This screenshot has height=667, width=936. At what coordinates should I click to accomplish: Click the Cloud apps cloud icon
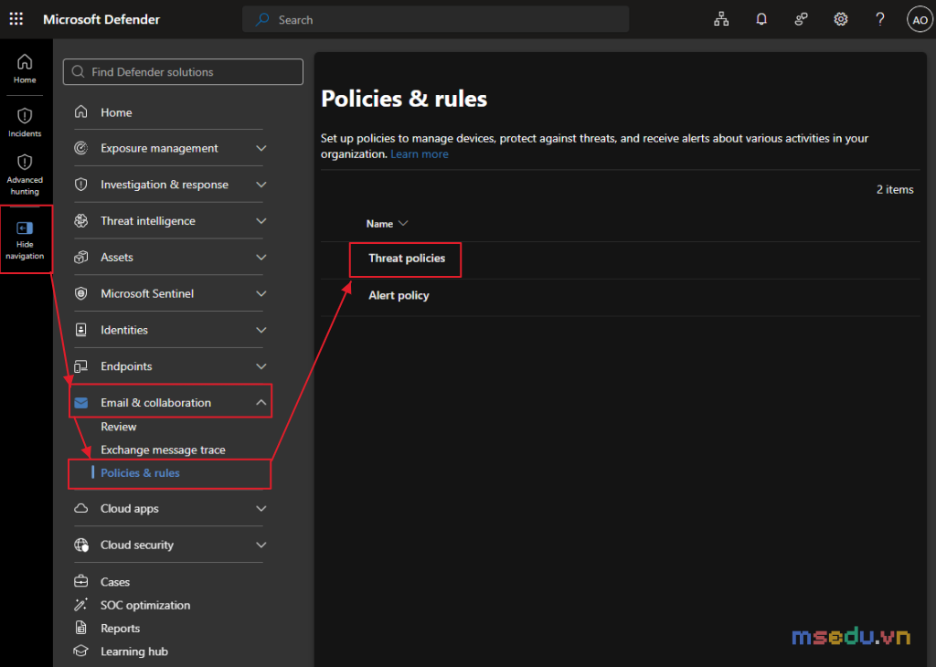pos(81,508)
